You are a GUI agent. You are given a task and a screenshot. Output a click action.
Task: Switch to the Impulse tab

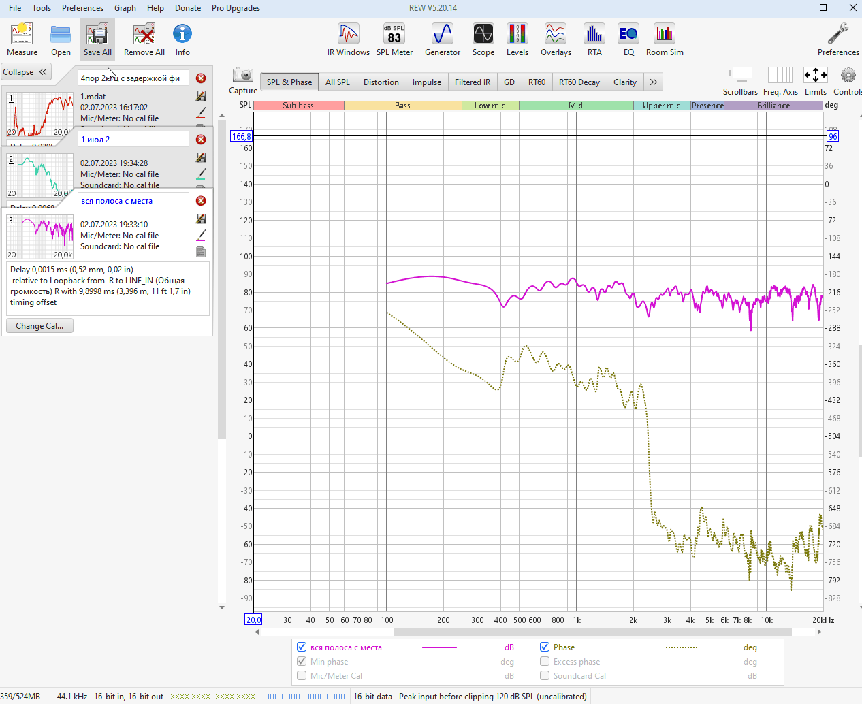pos(427,82)
